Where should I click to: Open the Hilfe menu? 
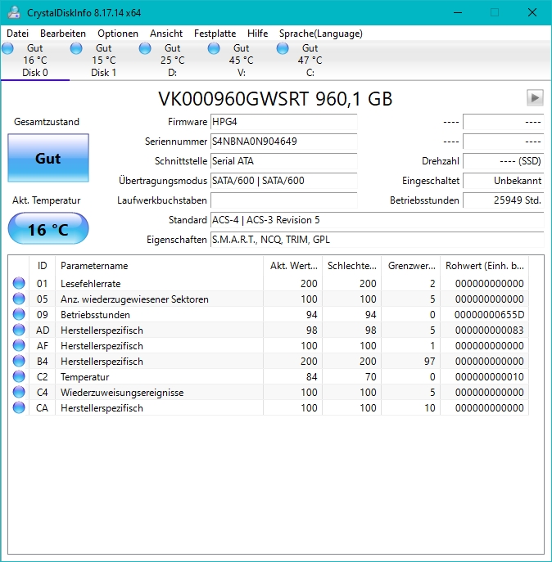tap(257, 34)
